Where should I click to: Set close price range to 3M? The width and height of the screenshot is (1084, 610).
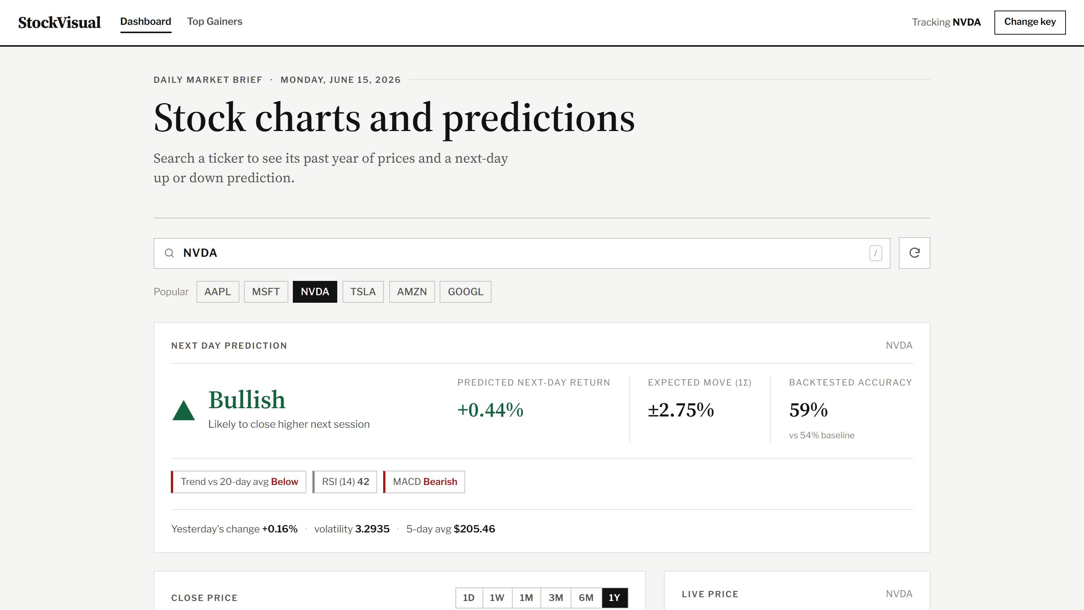(x=556, y=597)
